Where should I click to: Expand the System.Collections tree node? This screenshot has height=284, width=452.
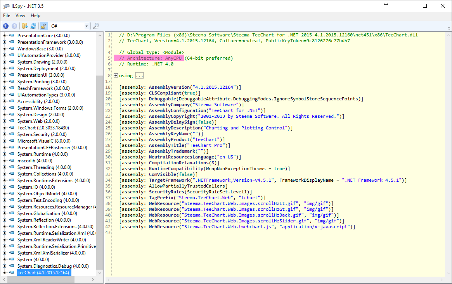[x=4, y=174]
